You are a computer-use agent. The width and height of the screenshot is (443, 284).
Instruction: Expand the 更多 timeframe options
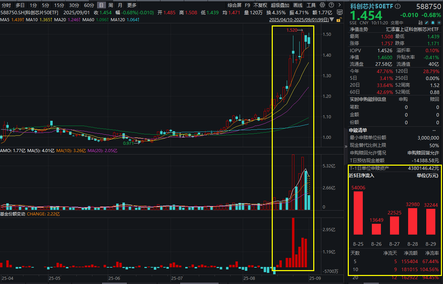[132, 5]
